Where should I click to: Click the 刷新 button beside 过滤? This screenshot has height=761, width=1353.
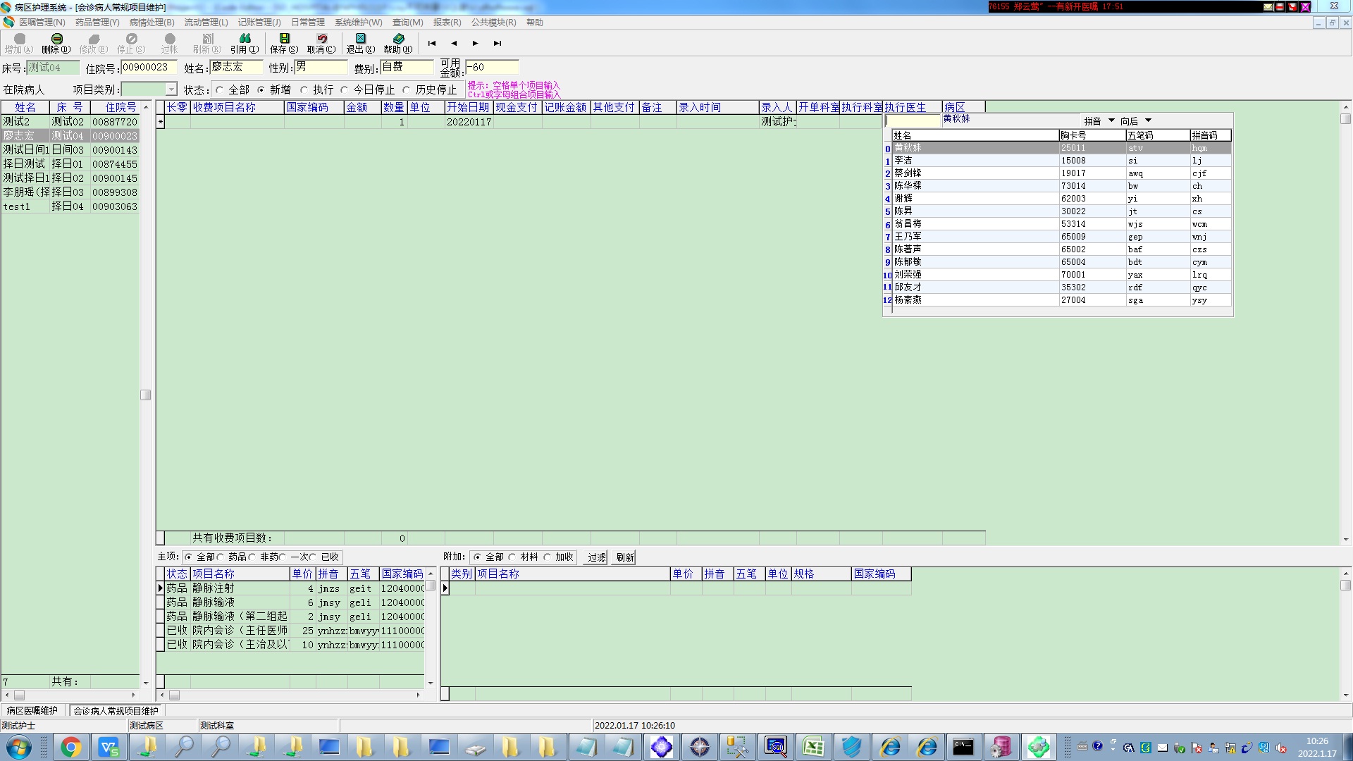click(624, 557)
